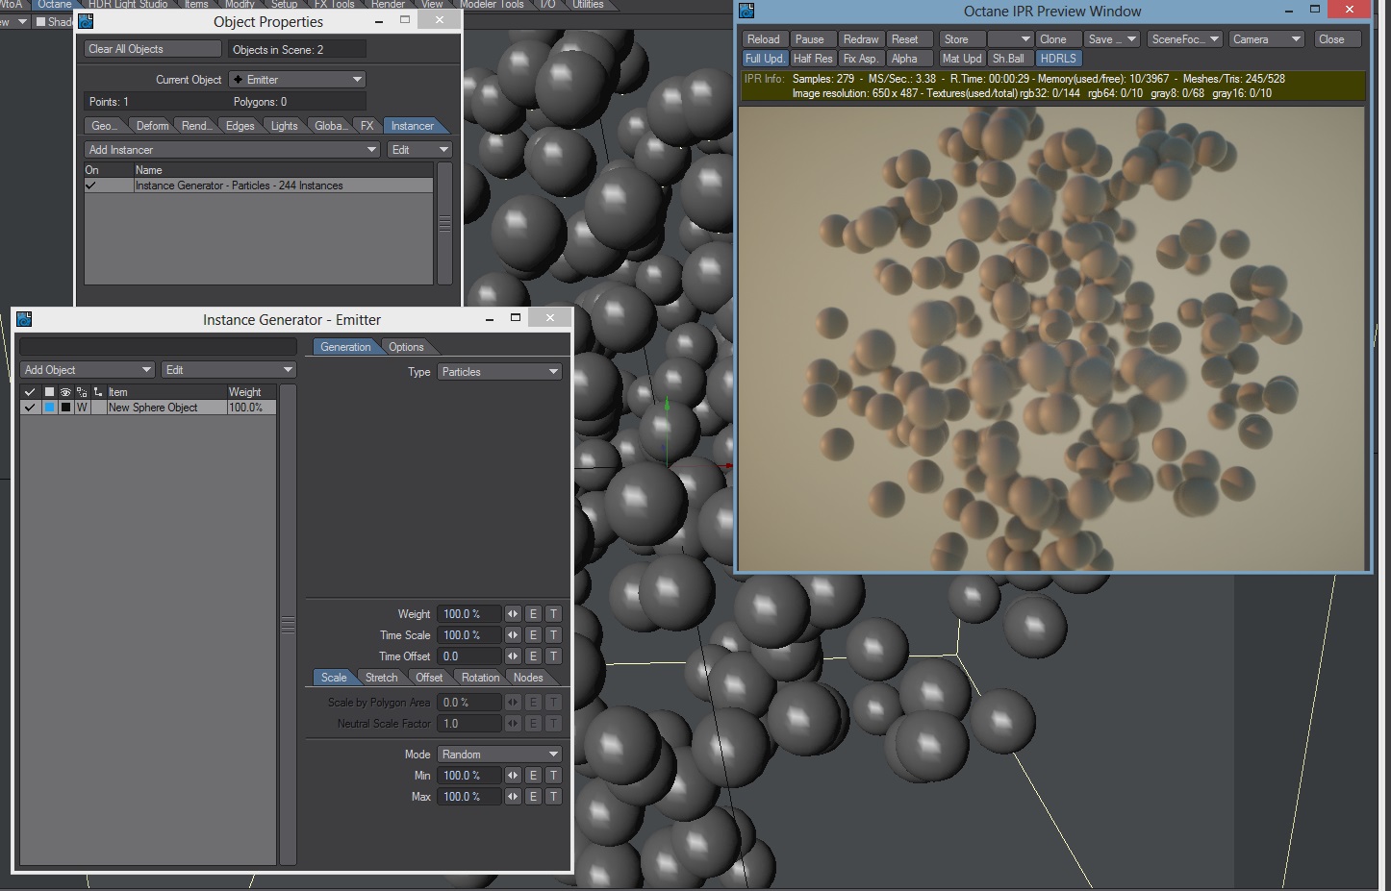
Task: Open the Save dropdown in IPR window
Action: [x=1112, y=39]
